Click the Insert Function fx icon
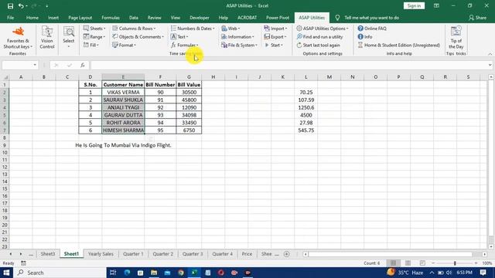The height and width of the screenshot is (278, 495). [x=83, y=65]
